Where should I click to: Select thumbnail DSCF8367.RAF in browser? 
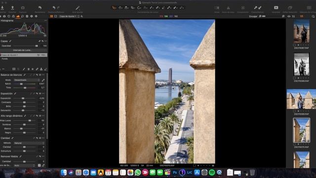pyautogui.click(x=302, y=31)
